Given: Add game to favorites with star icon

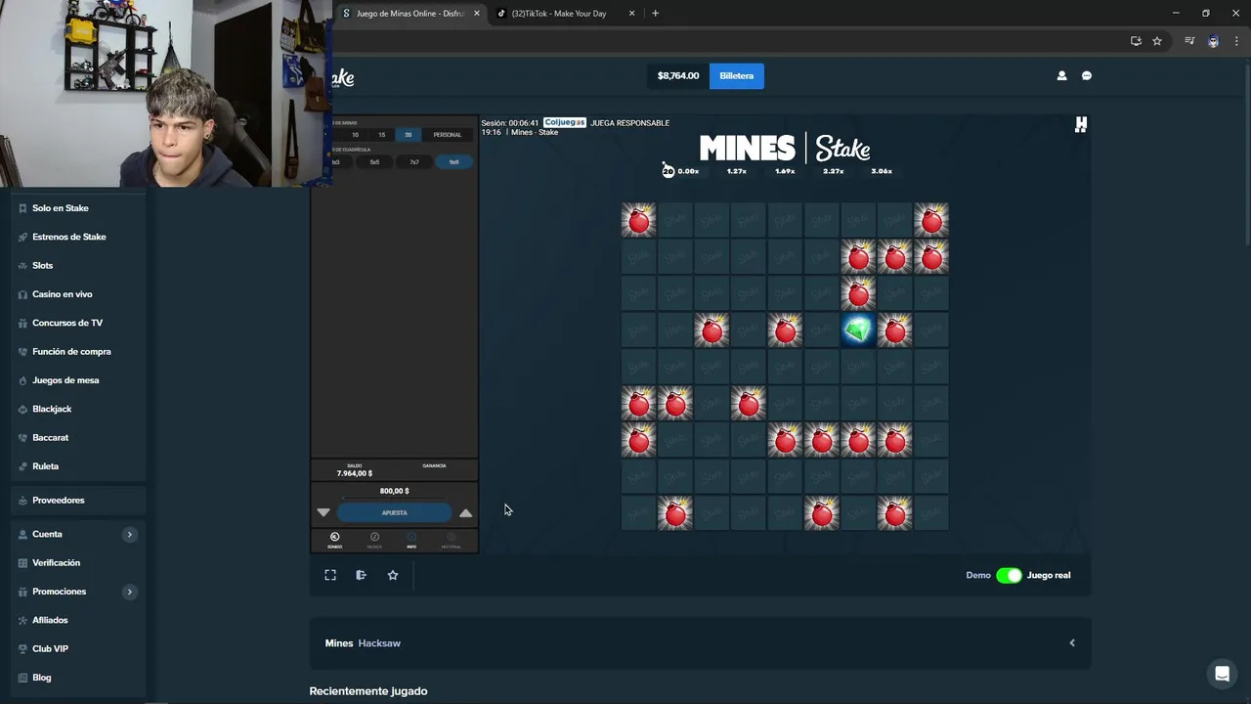Looking at the screenshot, I should pos(393,575).
